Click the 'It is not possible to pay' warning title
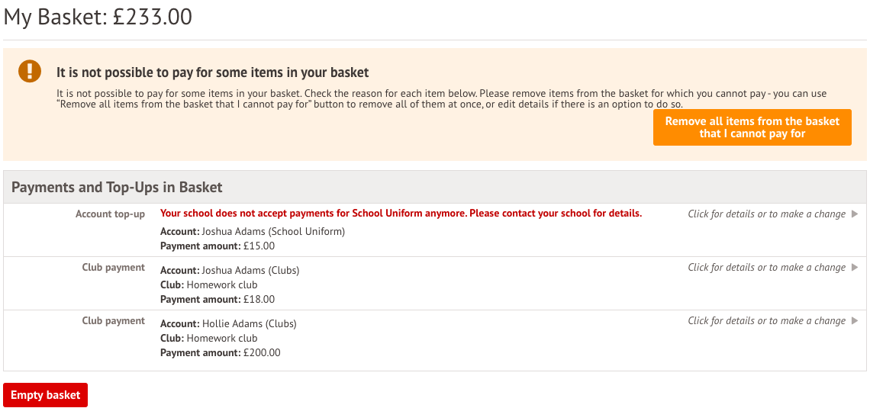 coord(212,72)
